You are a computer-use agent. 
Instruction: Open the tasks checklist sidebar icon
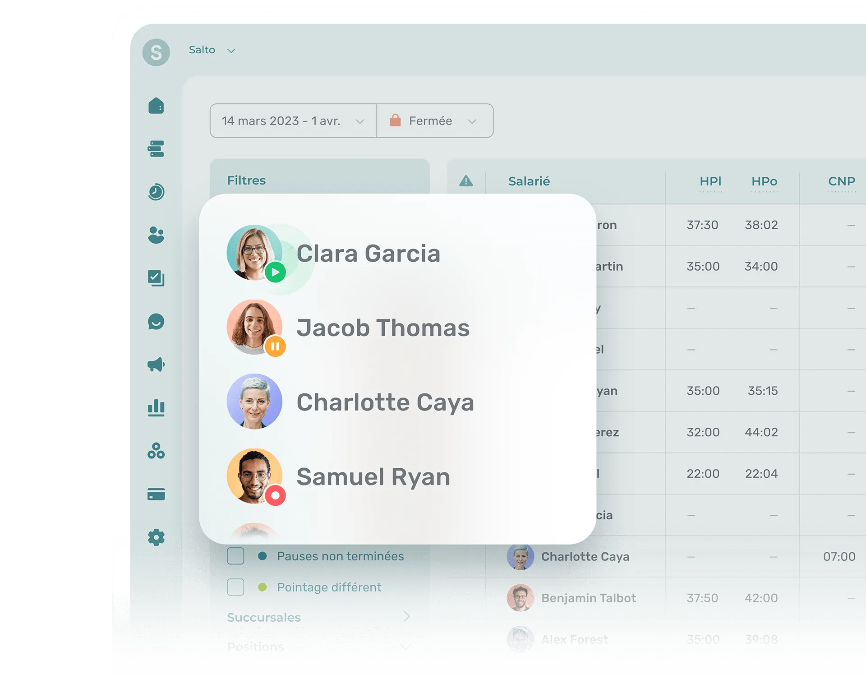tap(156, 278)
